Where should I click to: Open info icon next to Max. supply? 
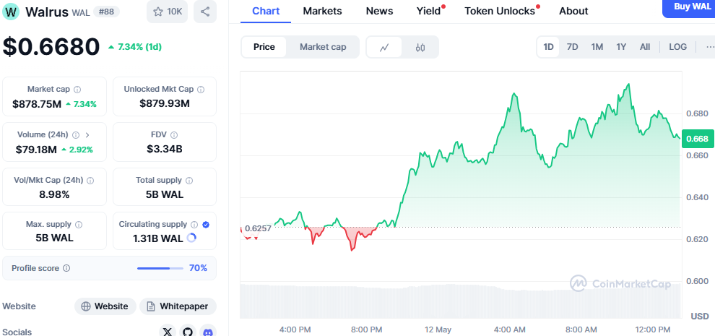click(x=79, y=225)
